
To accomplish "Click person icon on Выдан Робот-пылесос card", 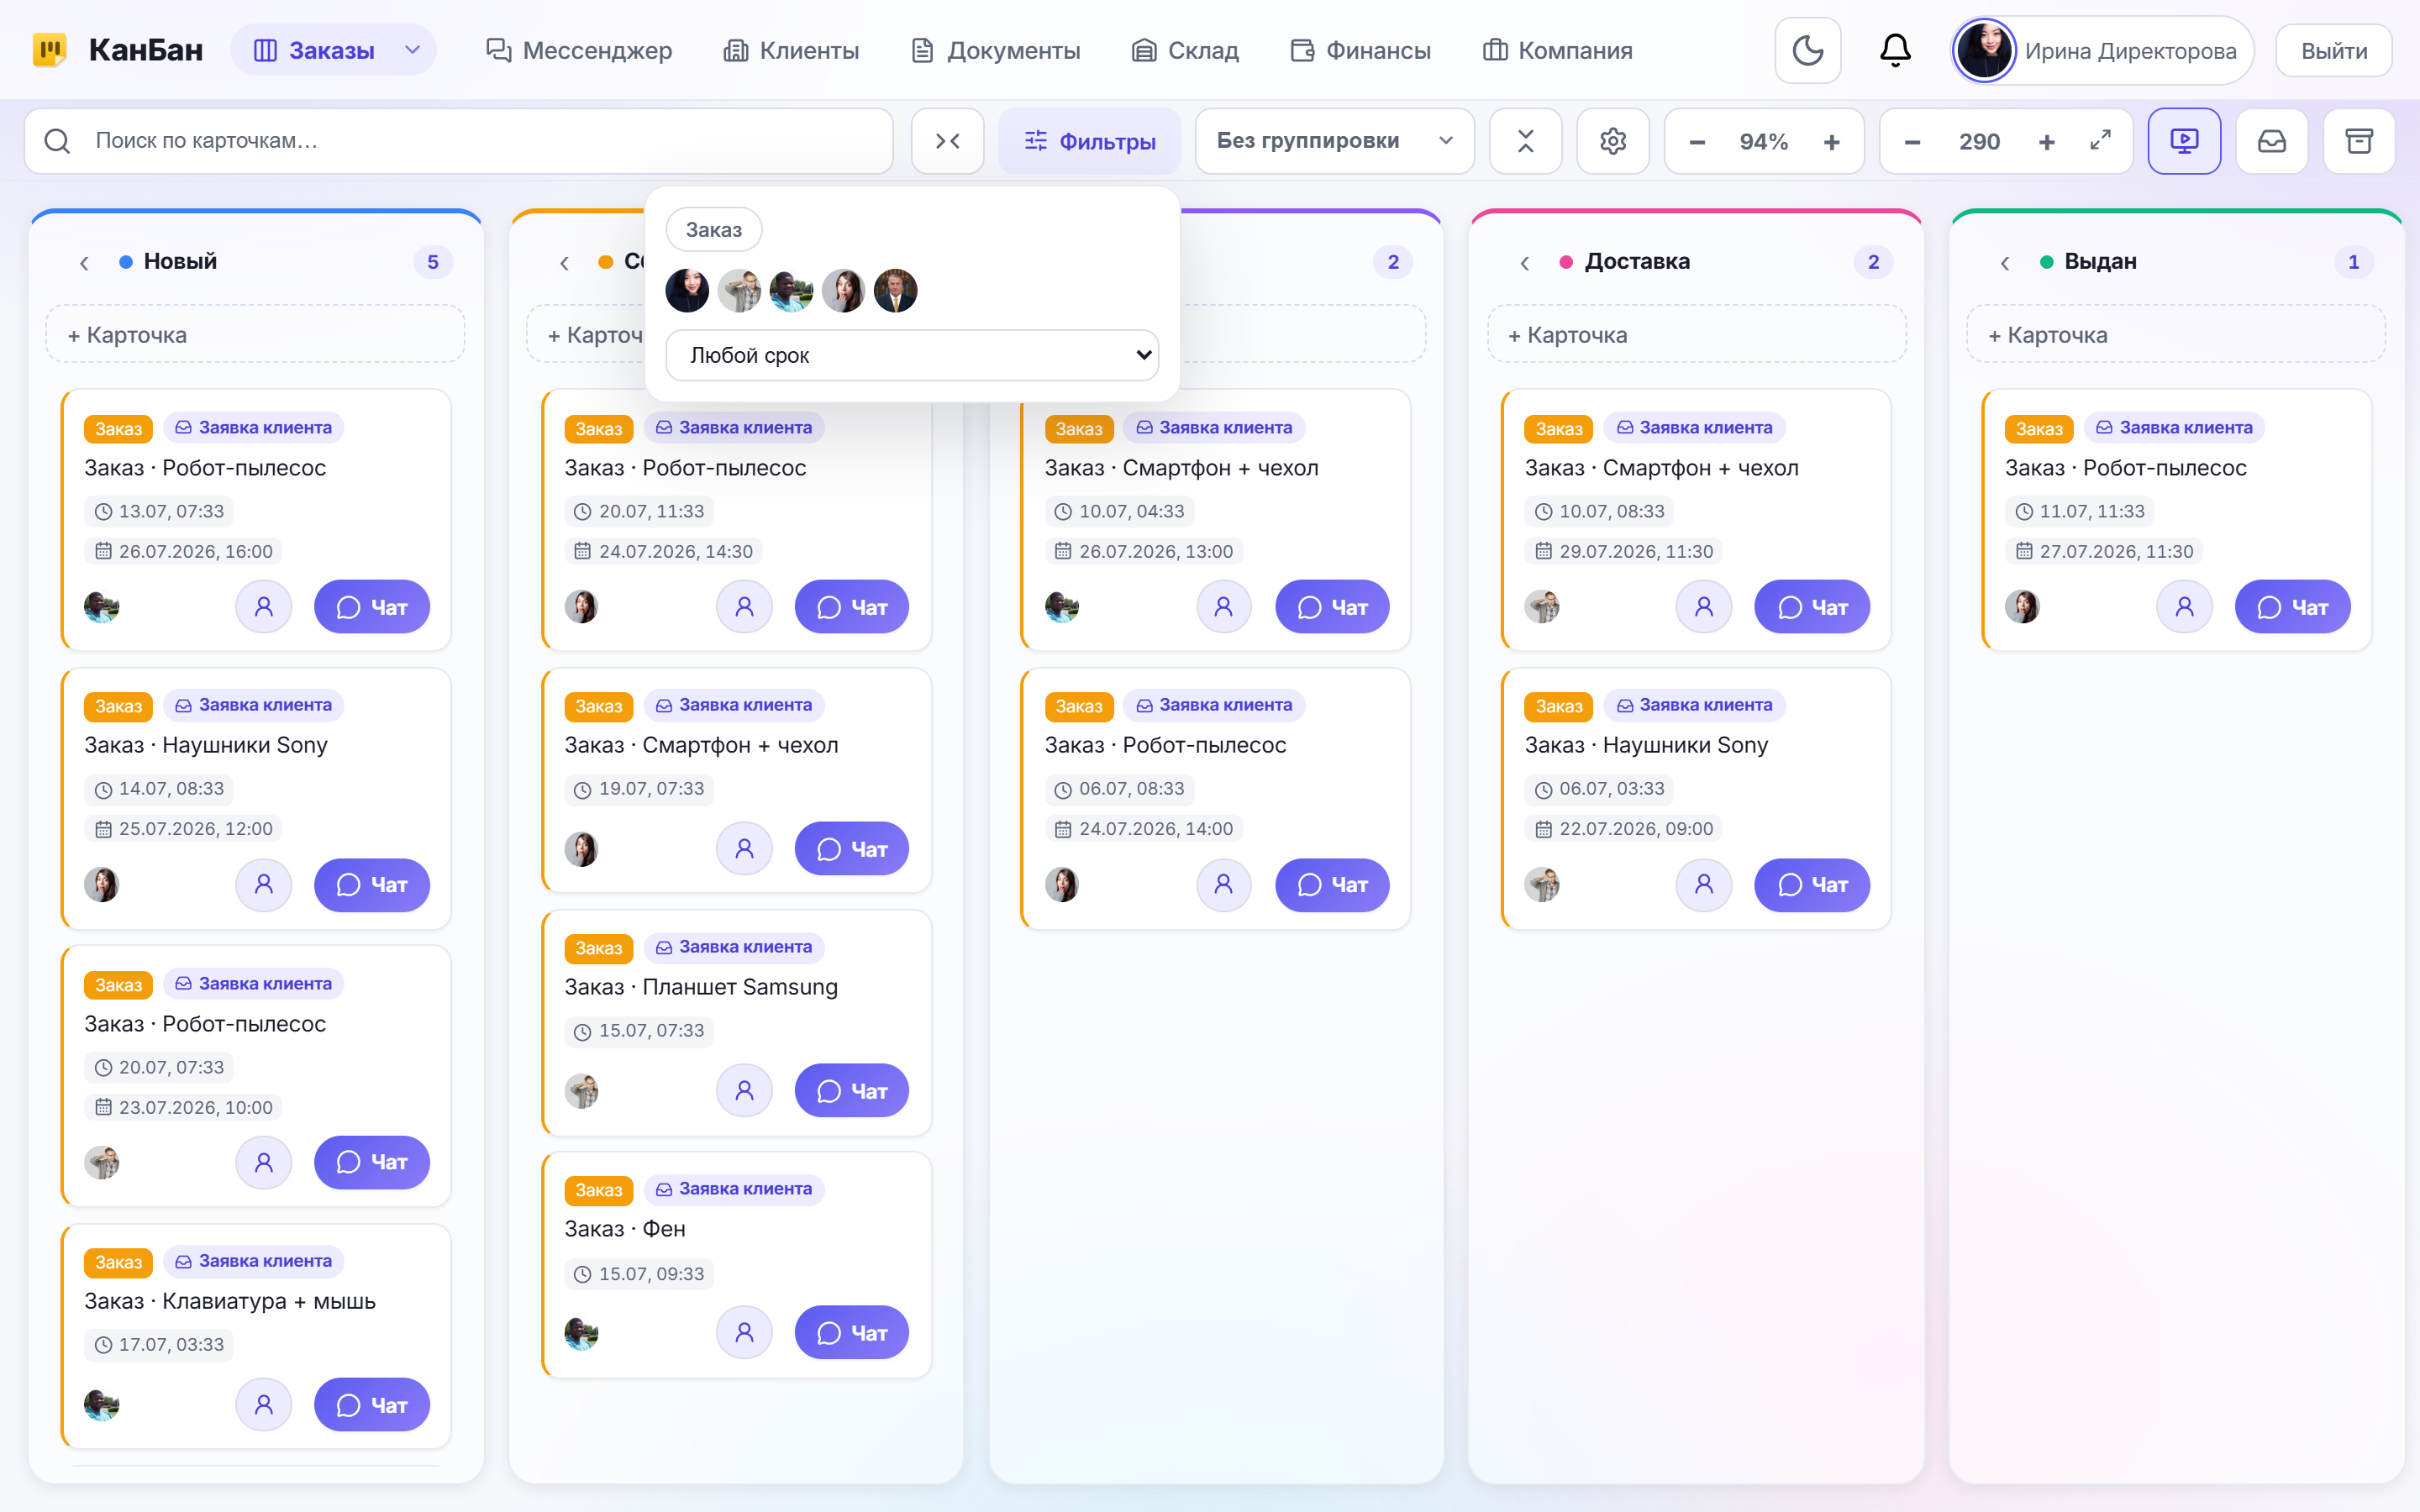I will pos(2184,607).
